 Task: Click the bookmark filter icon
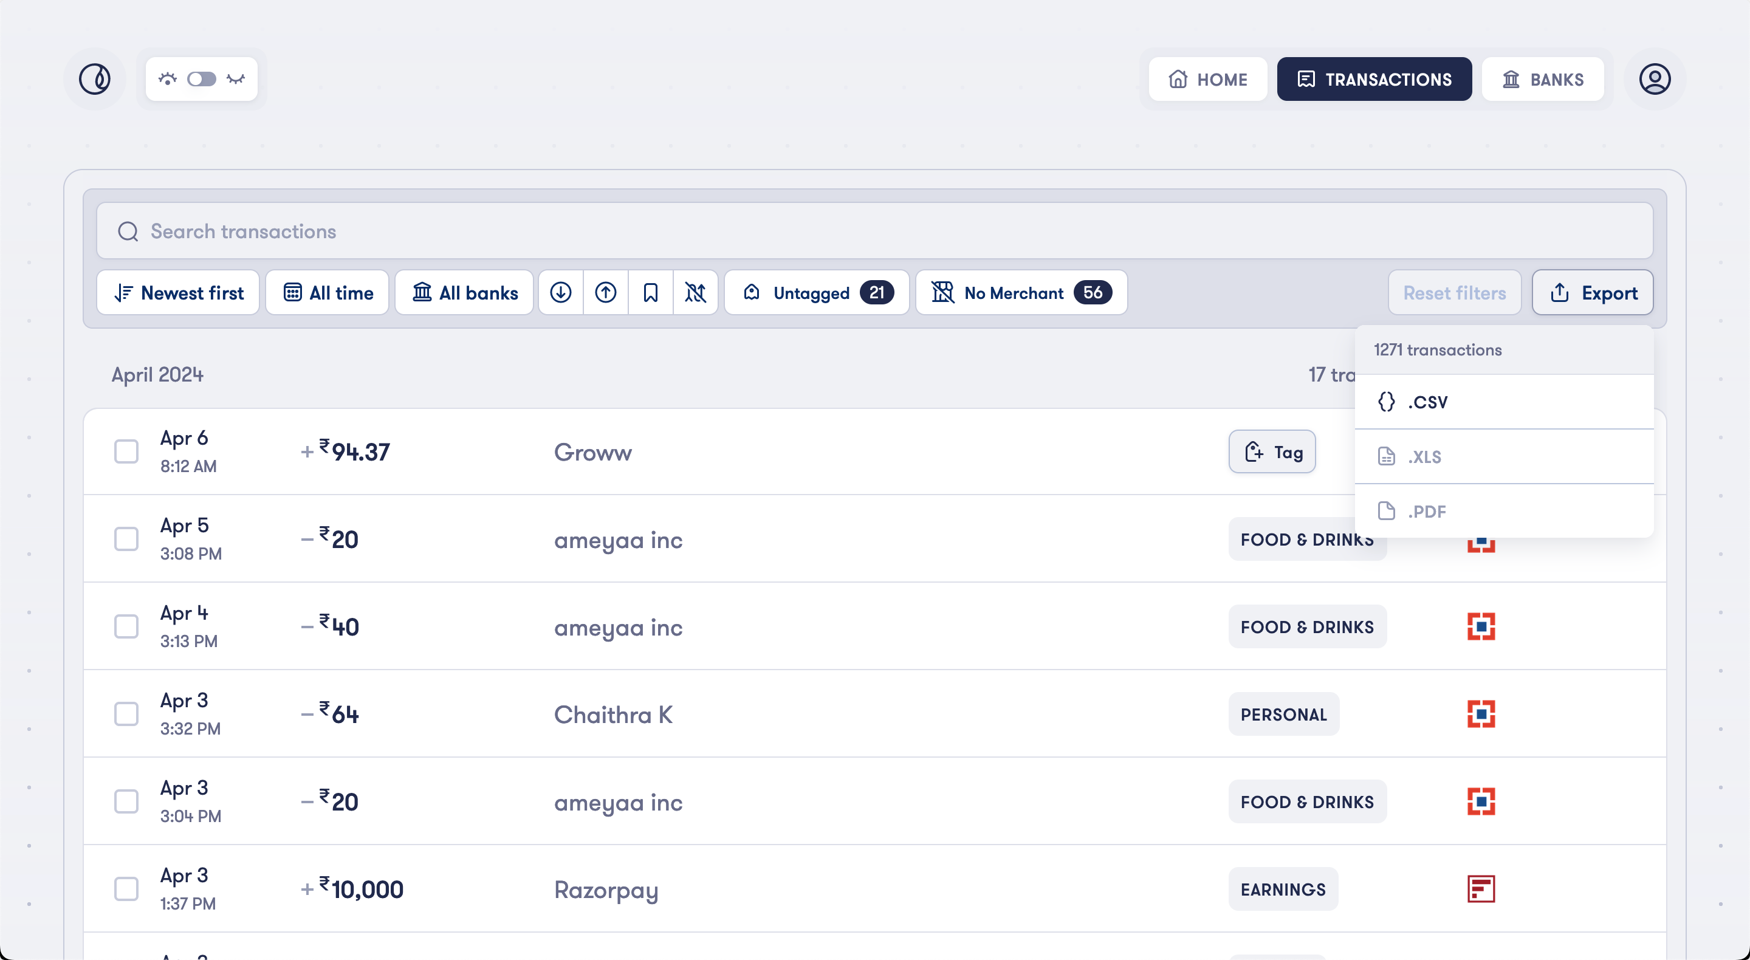[650, 293]
